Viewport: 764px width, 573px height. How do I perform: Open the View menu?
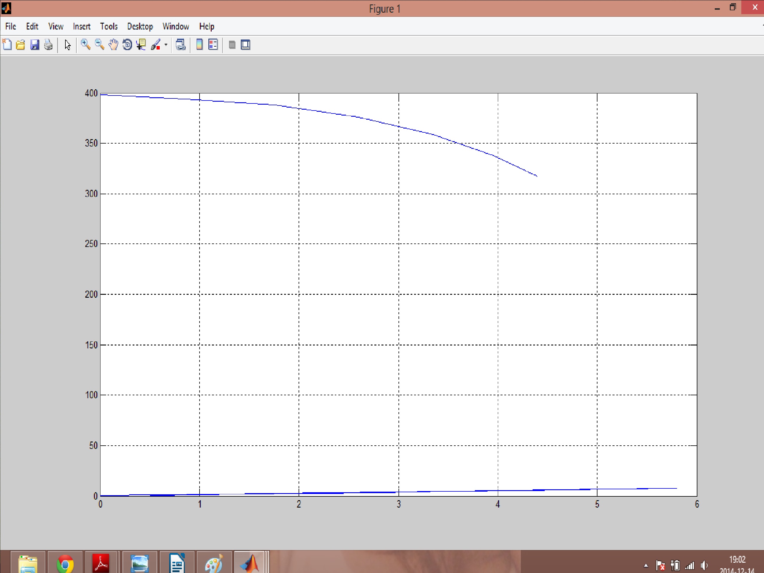coord(56,27)
